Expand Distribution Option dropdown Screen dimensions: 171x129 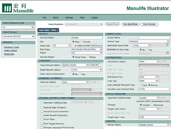[x=149, y=62]
